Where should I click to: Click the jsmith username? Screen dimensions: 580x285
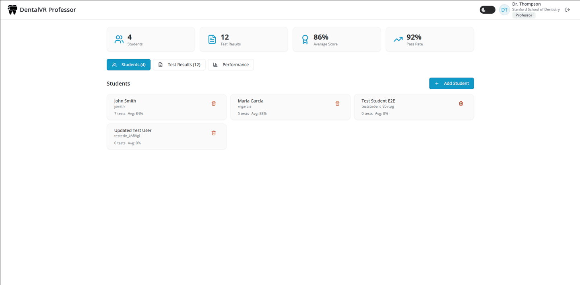coord(120,107)
